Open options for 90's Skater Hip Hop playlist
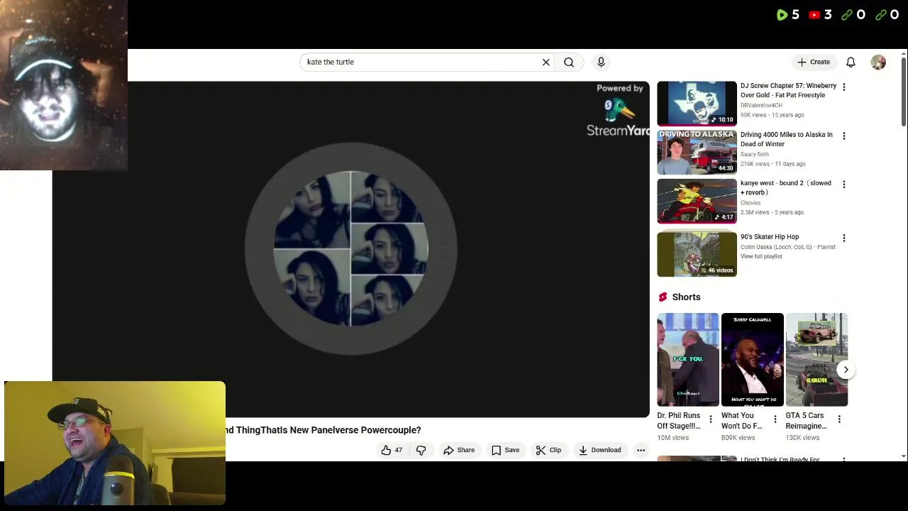Screen dimensions: 908x511 point(843,238)
